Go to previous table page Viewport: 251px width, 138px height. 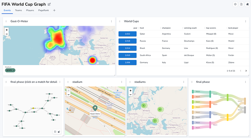click(241, 71)
